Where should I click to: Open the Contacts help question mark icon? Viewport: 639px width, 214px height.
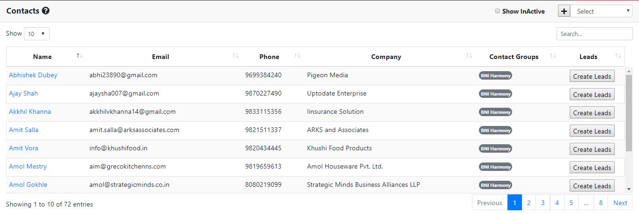click(45, 11)
